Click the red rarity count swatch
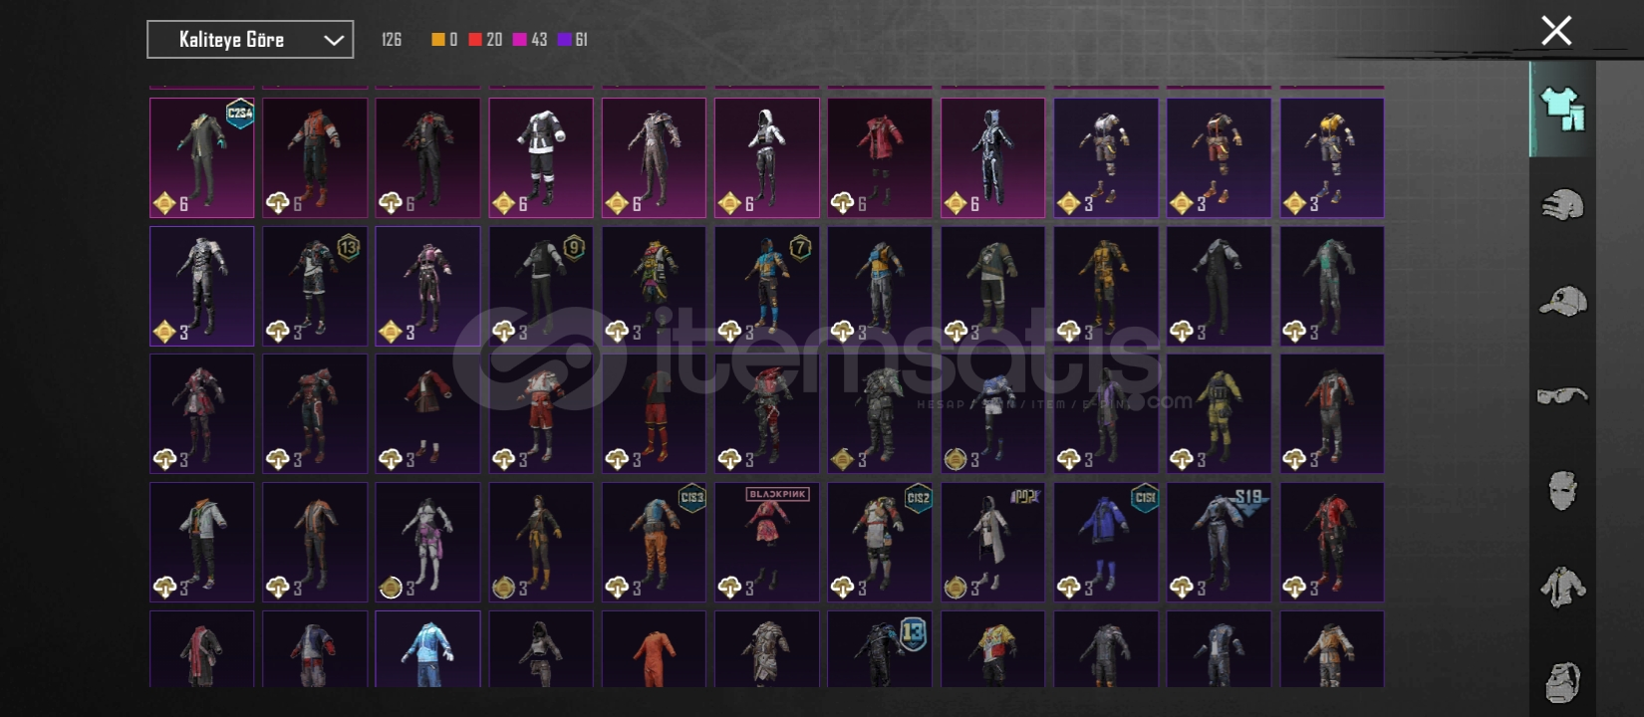The width and height of the screenshot is (1644, 717). tap(475, 40)
